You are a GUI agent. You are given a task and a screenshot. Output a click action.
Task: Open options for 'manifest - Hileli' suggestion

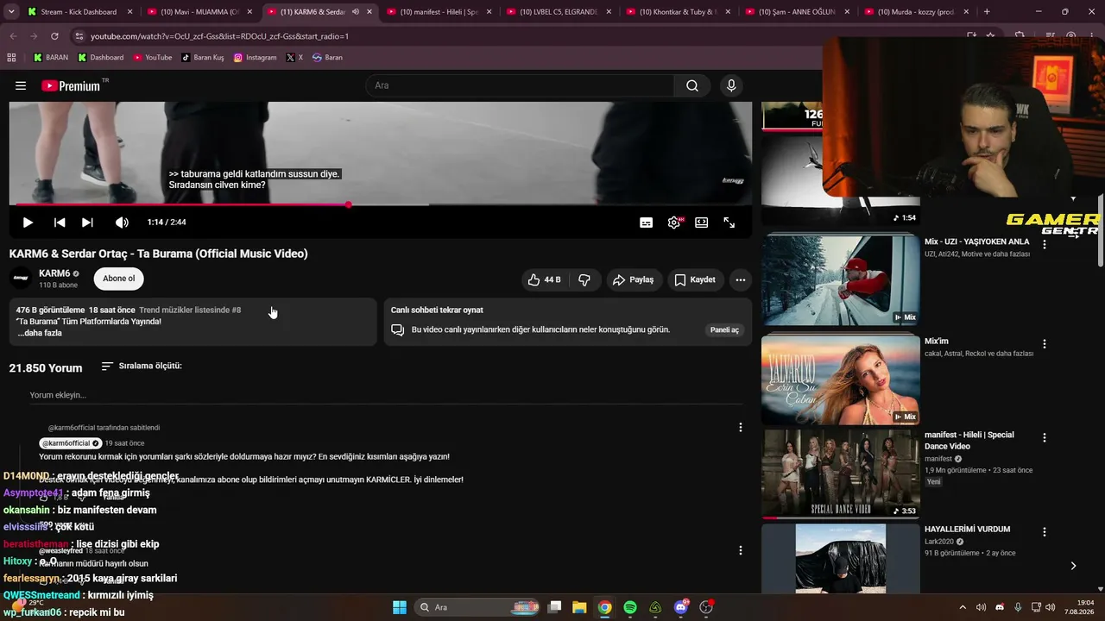(x=1044, y=438)
